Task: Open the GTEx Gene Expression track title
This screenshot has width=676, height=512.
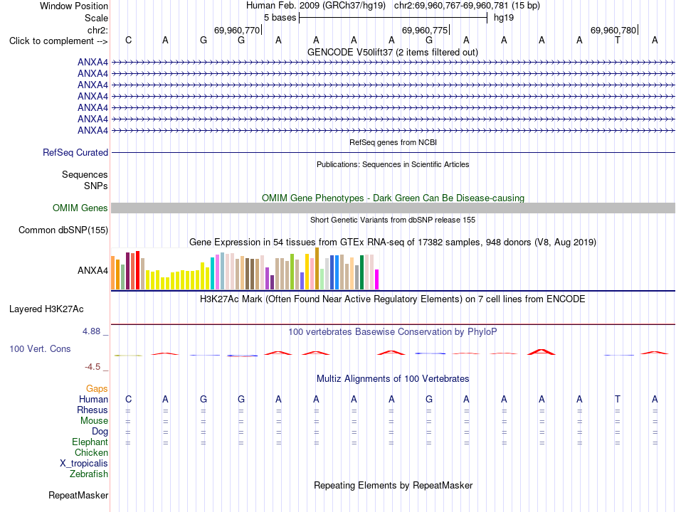Action: point(392,242)
